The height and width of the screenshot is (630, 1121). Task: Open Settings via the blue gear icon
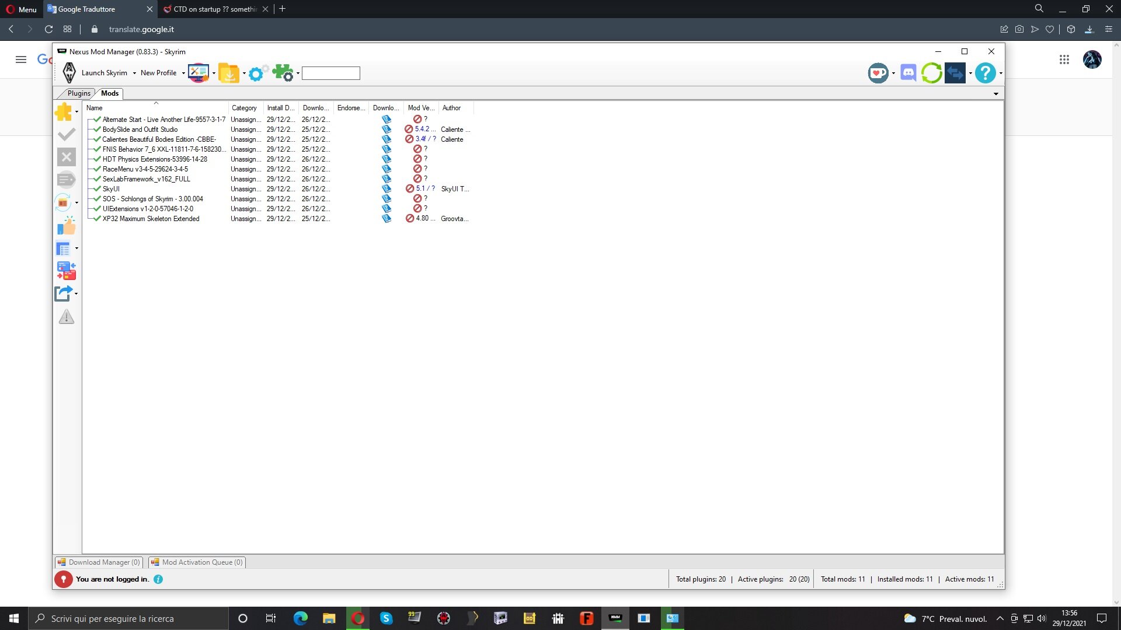[x=257, y=73]
